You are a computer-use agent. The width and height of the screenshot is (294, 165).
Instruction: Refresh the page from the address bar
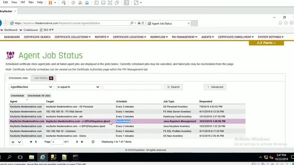tap(143, 23)
